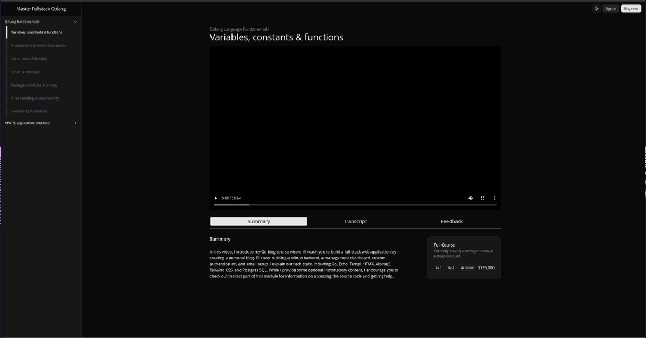
Task: Mute the video with the speaker icon
Action: 471,198
